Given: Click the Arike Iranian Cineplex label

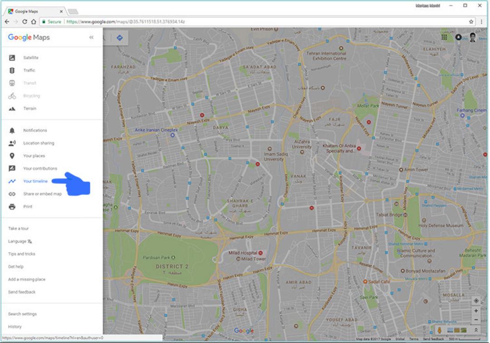Looking at the screenshot, I should pos(156,130).
